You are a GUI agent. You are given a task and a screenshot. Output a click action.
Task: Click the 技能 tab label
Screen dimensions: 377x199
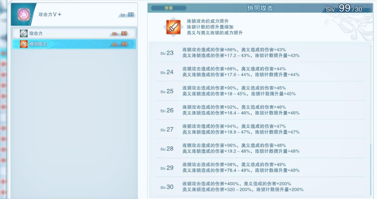pyautogui.click(x=169, y=8)
